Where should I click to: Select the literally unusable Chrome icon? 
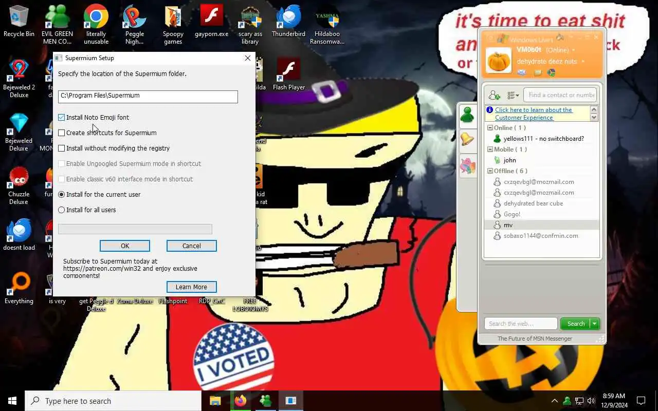(96, 25)
